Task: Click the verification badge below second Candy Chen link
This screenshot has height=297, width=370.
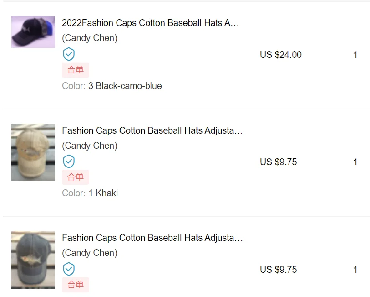Action: 69,161
